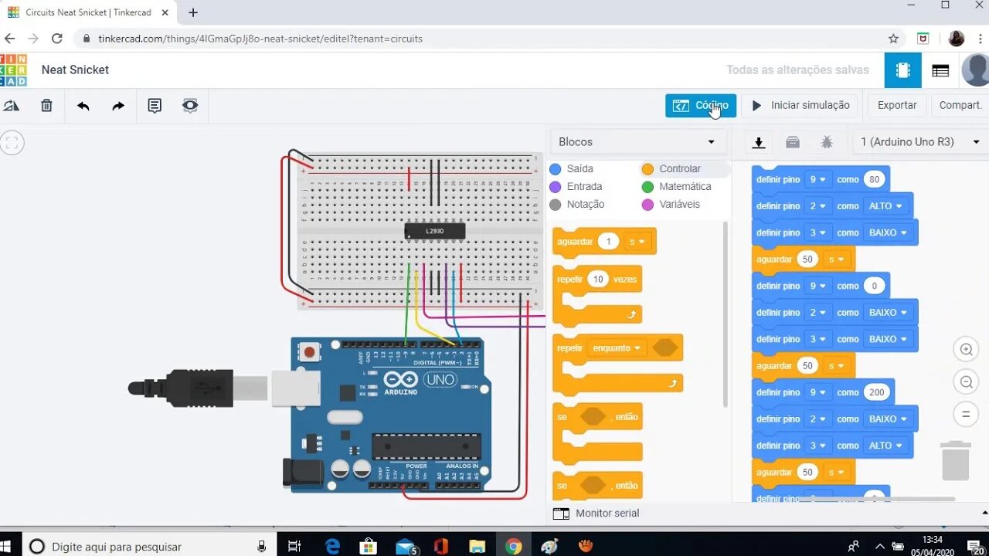Open the user profile avatar
This screenshot has width=989, height=556.
point(975,70)
